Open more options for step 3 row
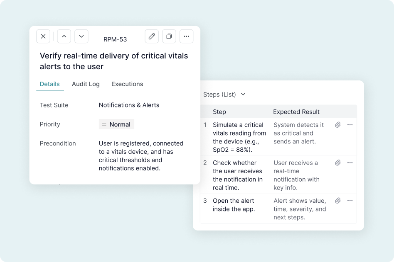The height and width of the screenshot is (262, 394). point(350,200)
